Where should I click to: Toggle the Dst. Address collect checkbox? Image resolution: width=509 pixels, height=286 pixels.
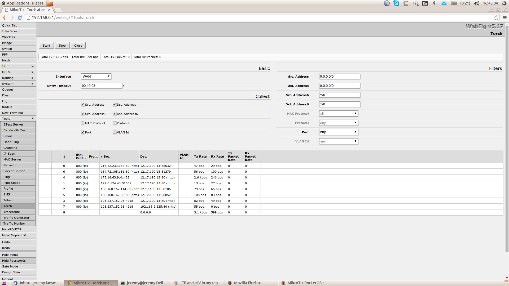pyautogui.click(x=115, y=105)
